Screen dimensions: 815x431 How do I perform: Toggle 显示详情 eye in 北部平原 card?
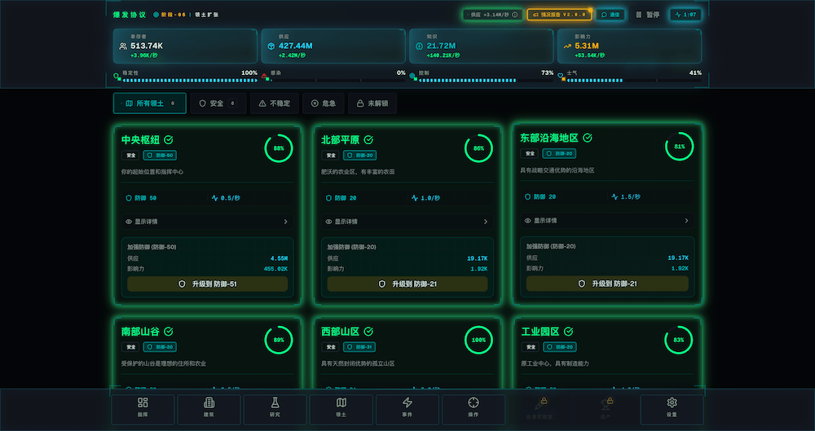[x=328, y=222]
